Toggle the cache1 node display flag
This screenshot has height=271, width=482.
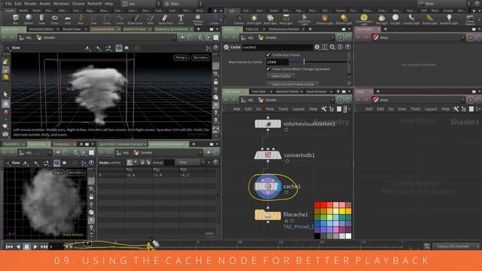pos(279,186)
